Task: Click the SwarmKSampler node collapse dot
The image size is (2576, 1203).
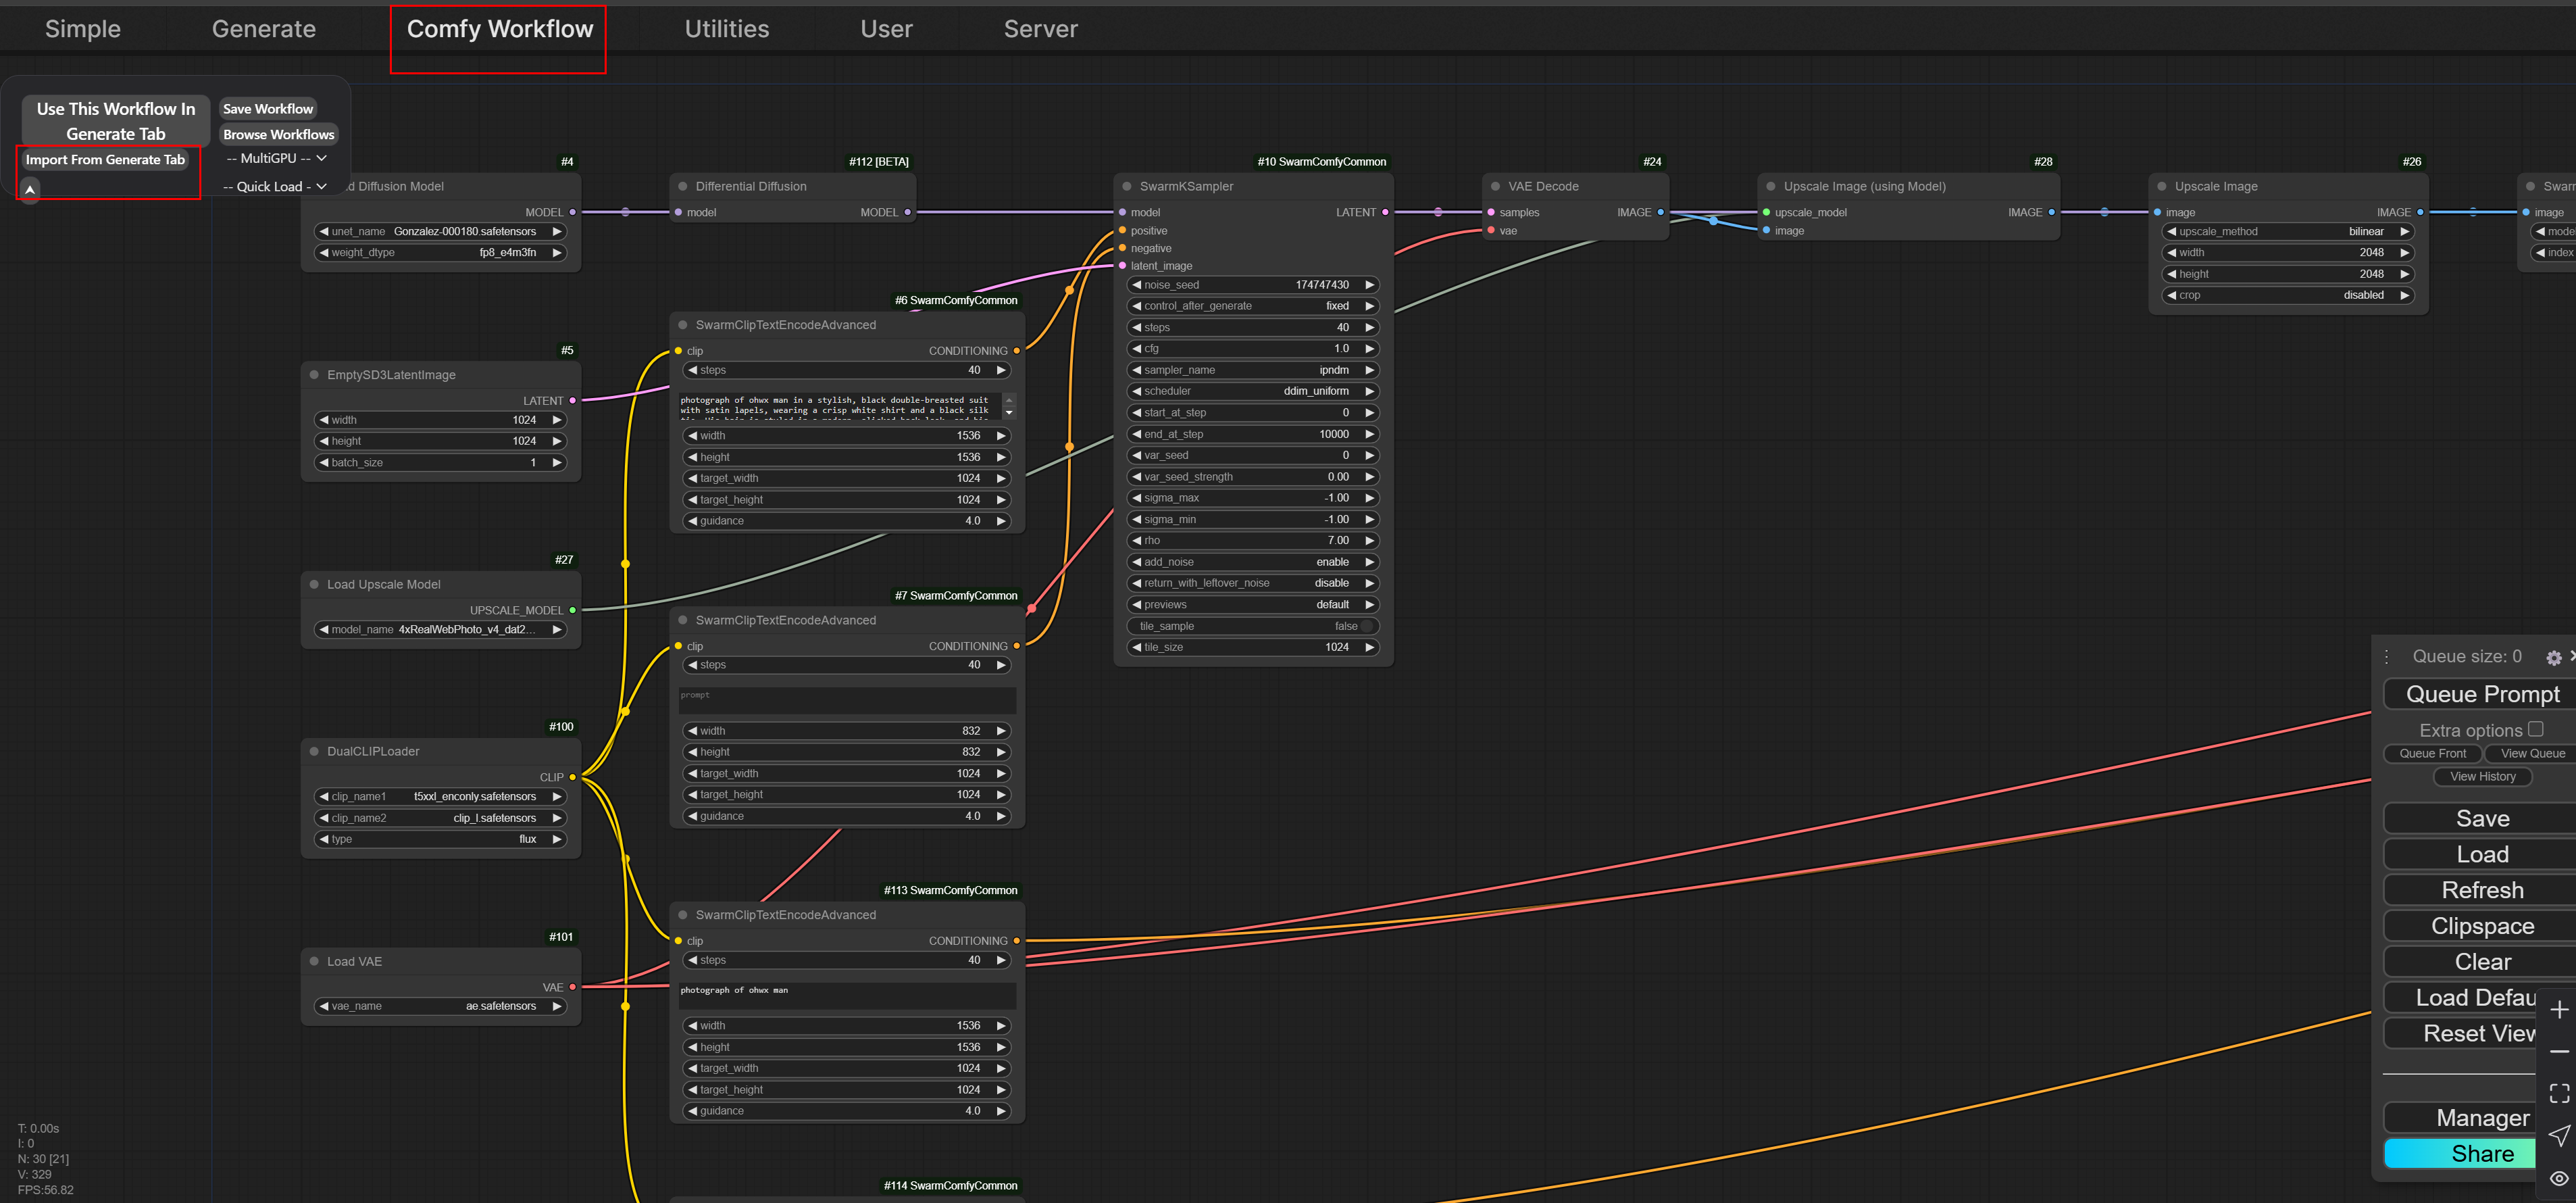Action: point(1126,186)
